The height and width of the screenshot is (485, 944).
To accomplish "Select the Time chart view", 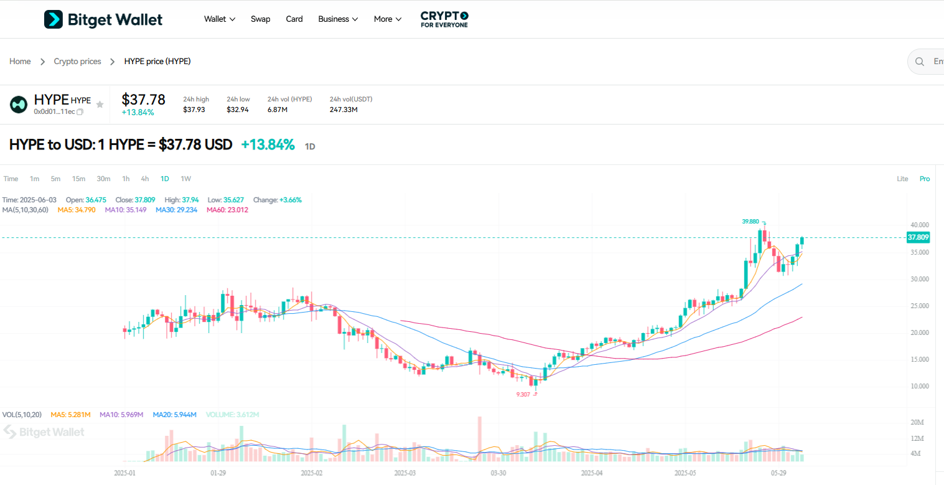I will coord(11,179).
